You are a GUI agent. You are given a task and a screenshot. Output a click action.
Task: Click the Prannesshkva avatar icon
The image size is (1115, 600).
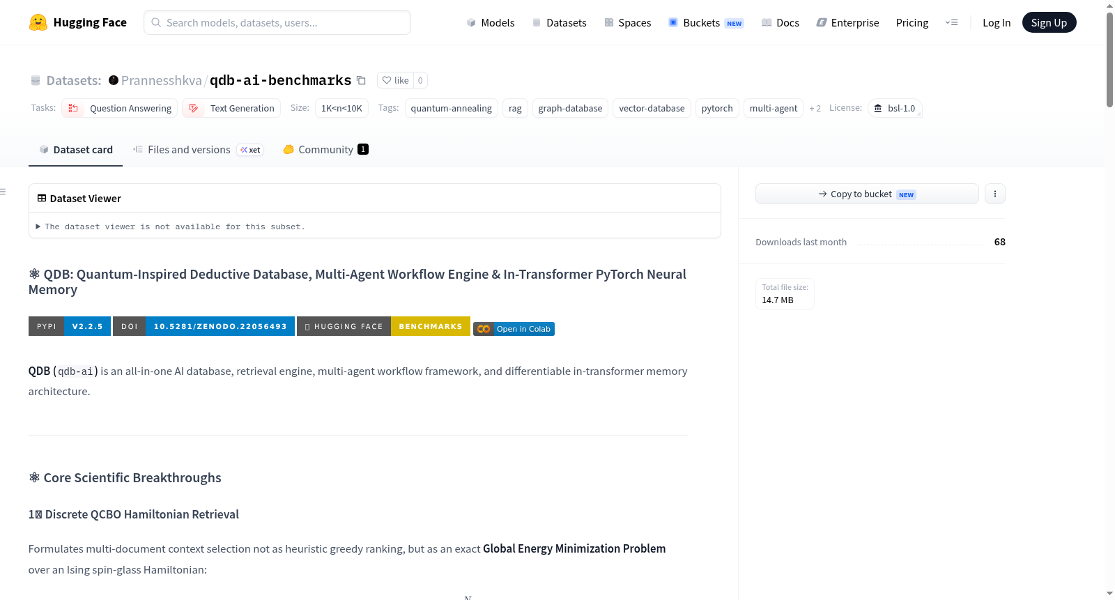(114, 80)
